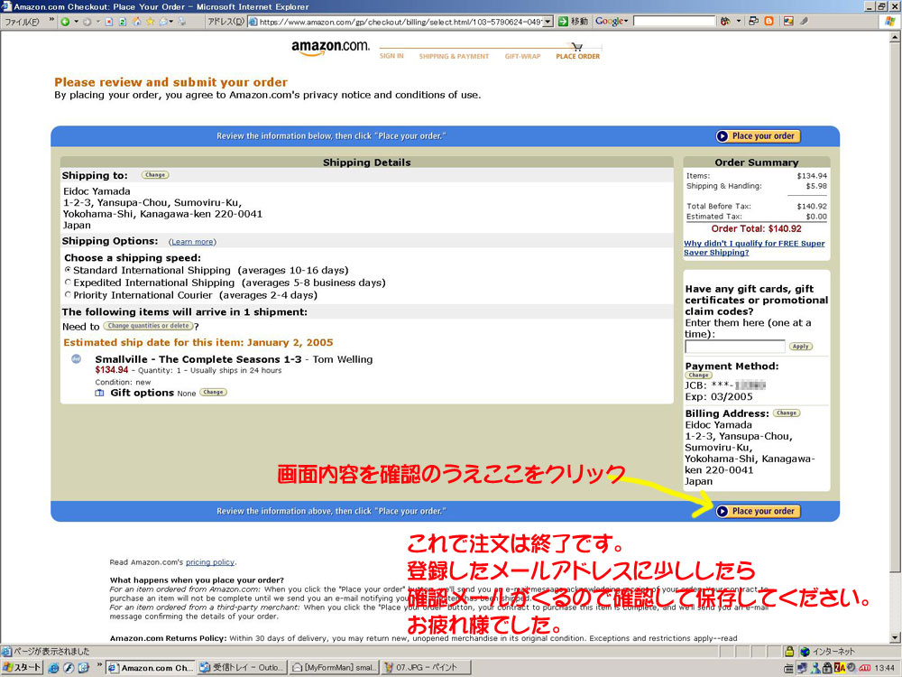Click the red ATI tray icon

pos(865,668)
